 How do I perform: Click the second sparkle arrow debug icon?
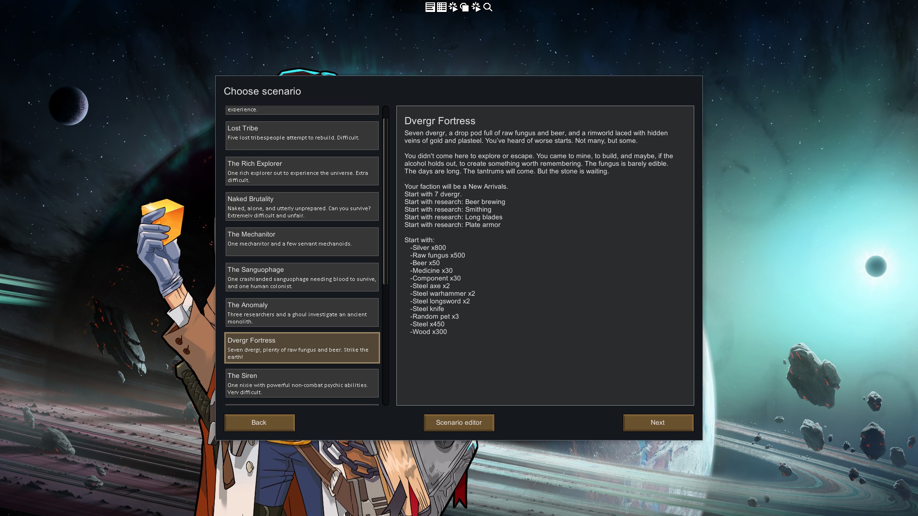click(476, 7)
